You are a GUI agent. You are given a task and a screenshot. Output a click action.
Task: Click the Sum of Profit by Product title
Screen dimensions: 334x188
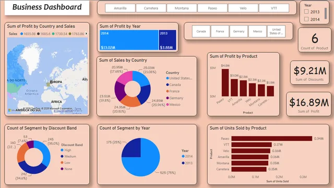click(x=233, y=56)
